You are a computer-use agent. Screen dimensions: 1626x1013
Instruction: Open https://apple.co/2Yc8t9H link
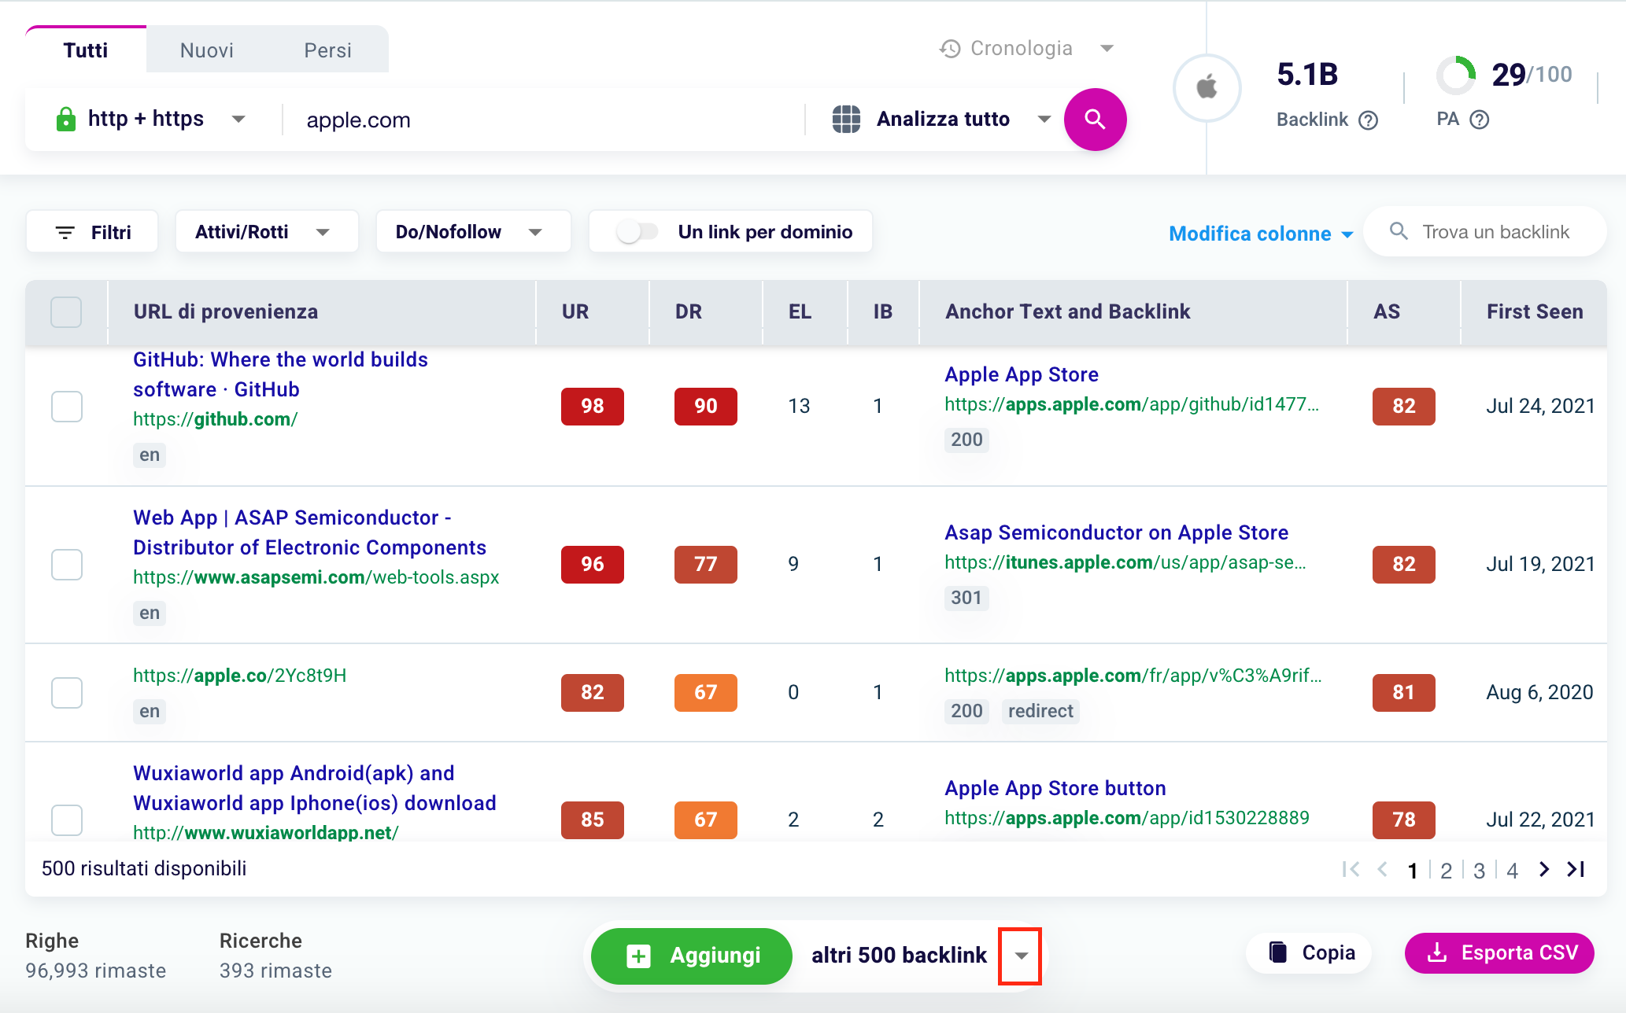click(239, 676)
